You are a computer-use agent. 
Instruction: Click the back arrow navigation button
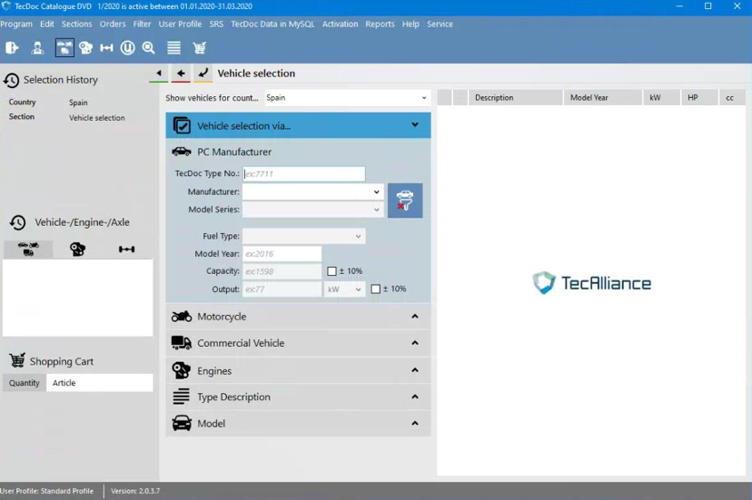pyautogui.click(x=181, y=74)
